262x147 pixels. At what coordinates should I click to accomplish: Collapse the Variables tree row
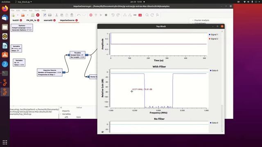pos(61,114)
